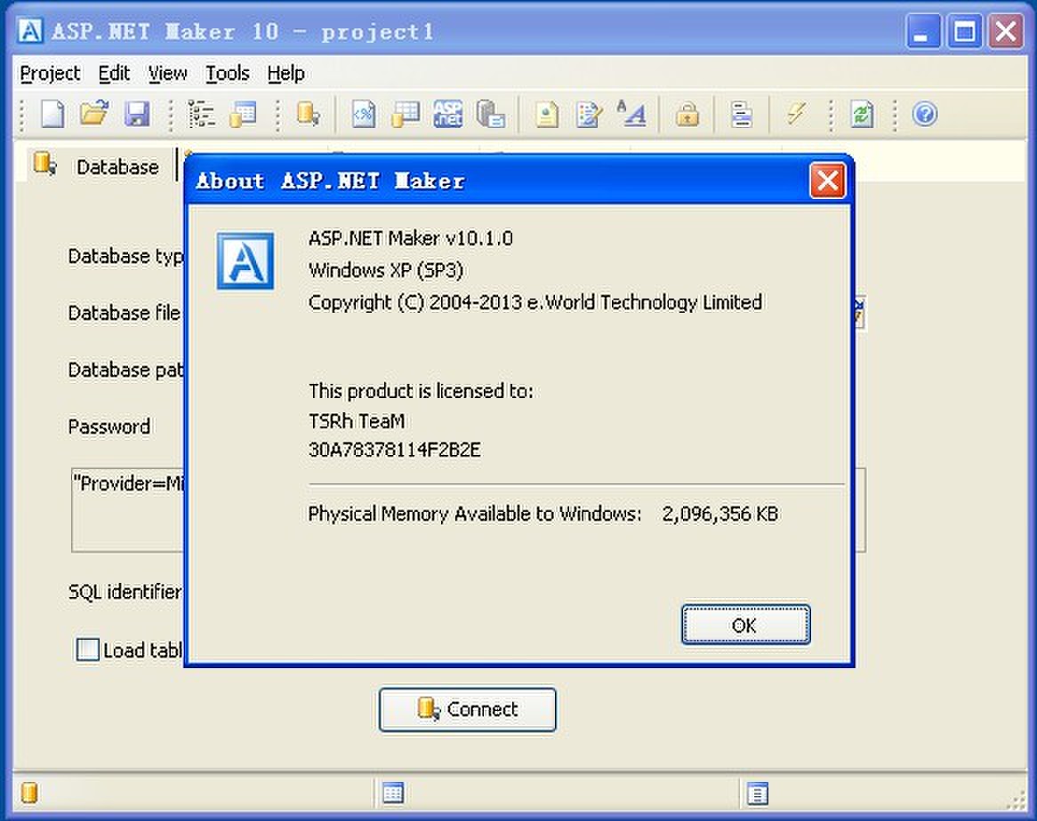Click the font style A toolbar icon

pyautogui.click(x=631, y=113)
